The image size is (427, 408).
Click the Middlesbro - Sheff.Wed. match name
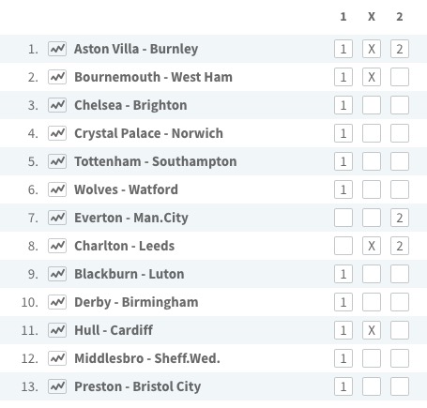pyautogui.click(x=147, y=358)
